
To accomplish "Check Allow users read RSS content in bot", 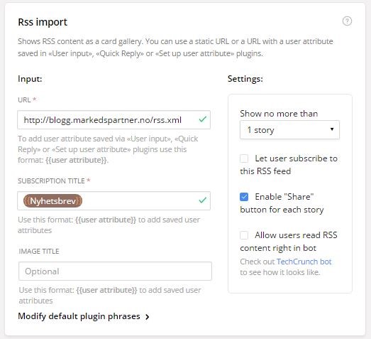I will pos(244,235).
